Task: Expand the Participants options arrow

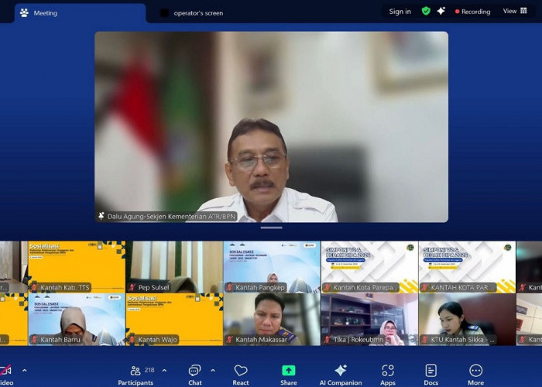Action: tap(164, 370)
